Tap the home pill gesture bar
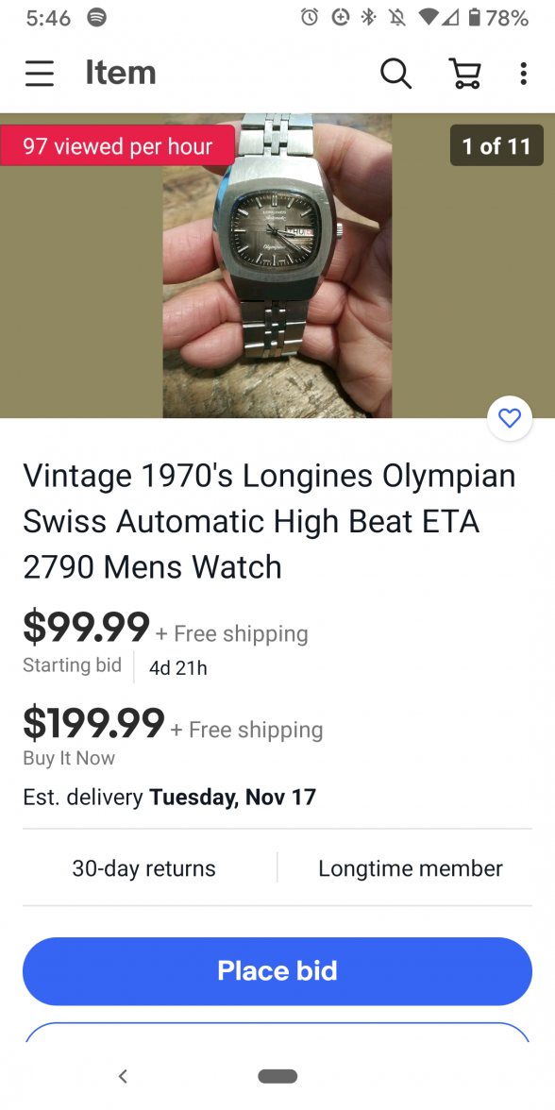Image resolution: width=555 pixels, height=1110 pixels. tap(277, 1076)
